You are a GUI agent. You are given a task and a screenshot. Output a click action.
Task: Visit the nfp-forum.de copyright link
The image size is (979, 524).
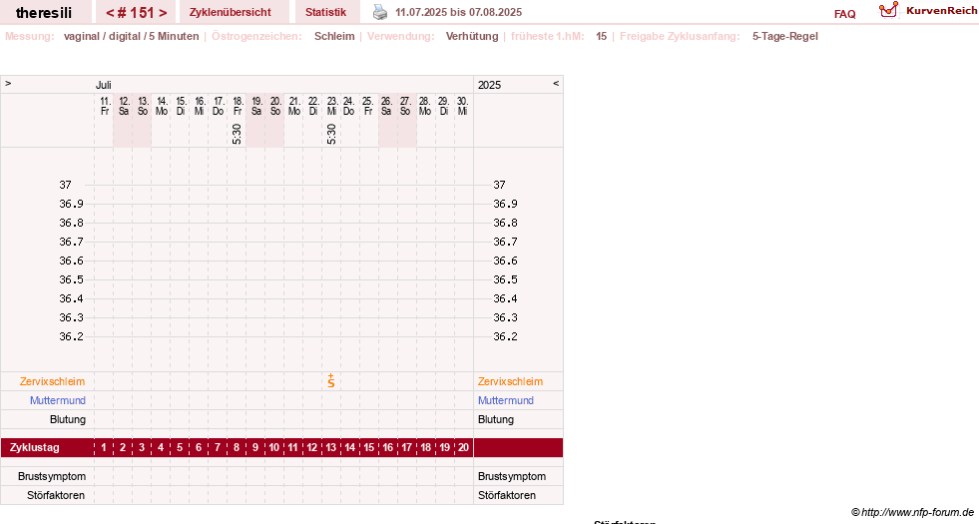point(912,512)
